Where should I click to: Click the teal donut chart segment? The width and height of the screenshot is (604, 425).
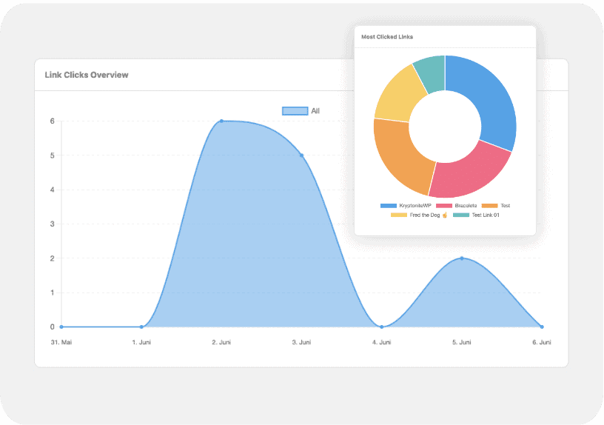431,71
